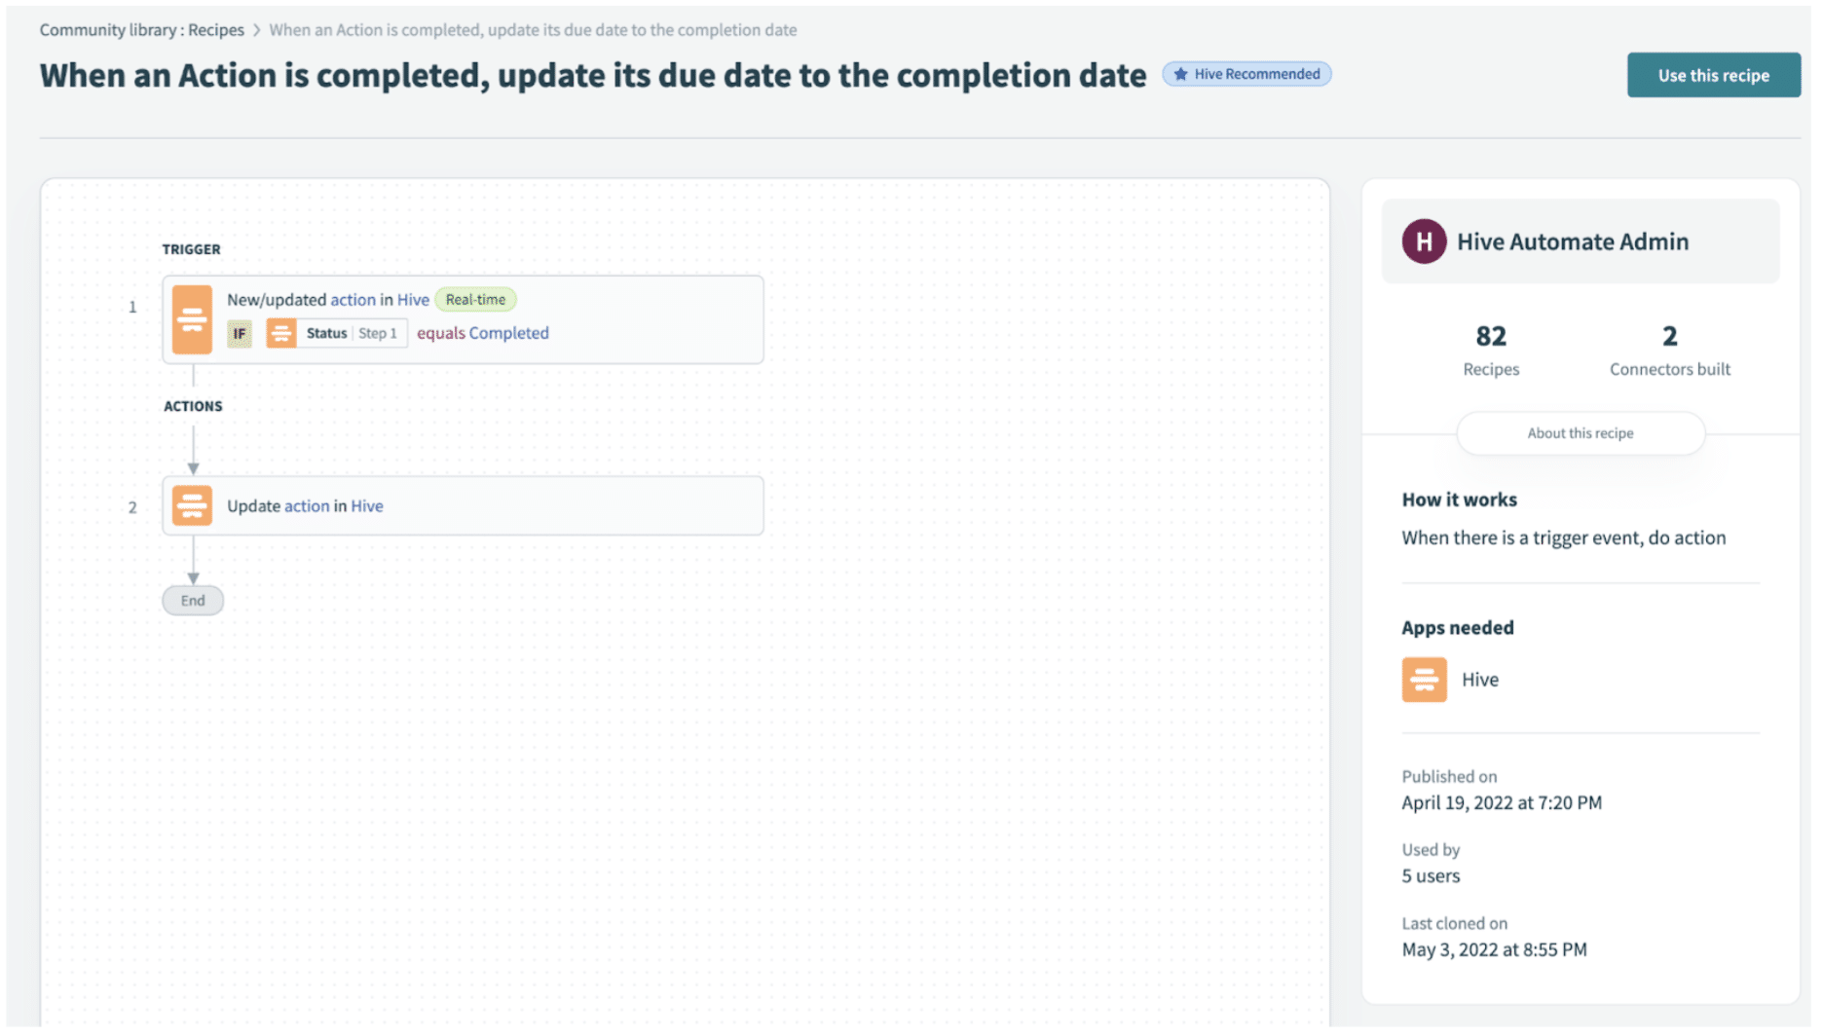Open the Hive app icon under Apps needed

[x=1424, y=679]
